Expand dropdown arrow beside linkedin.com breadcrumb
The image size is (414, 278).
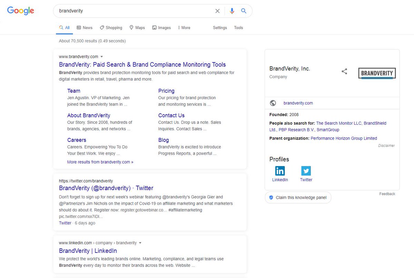point(140,243)
